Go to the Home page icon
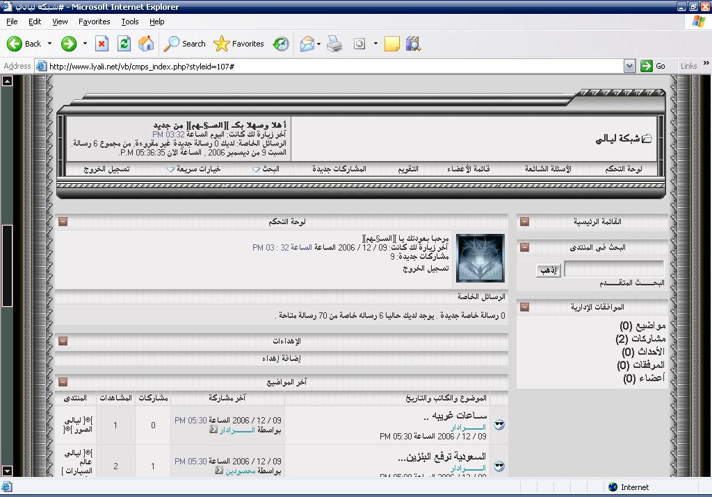Image resolution: width=712 pixels, height=497 pixels. click(146, 44)
